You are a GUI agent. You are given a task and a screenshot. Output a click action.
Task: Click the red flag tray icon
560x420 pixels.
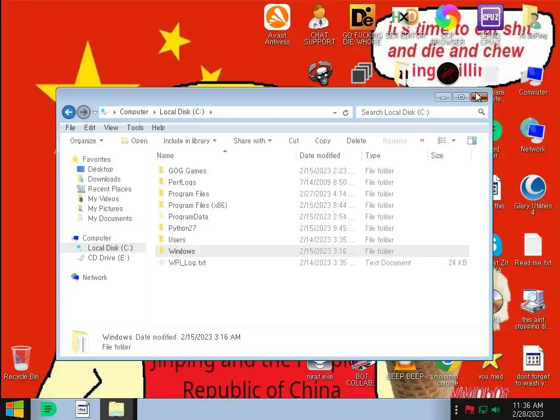click(x=469, y=410)
